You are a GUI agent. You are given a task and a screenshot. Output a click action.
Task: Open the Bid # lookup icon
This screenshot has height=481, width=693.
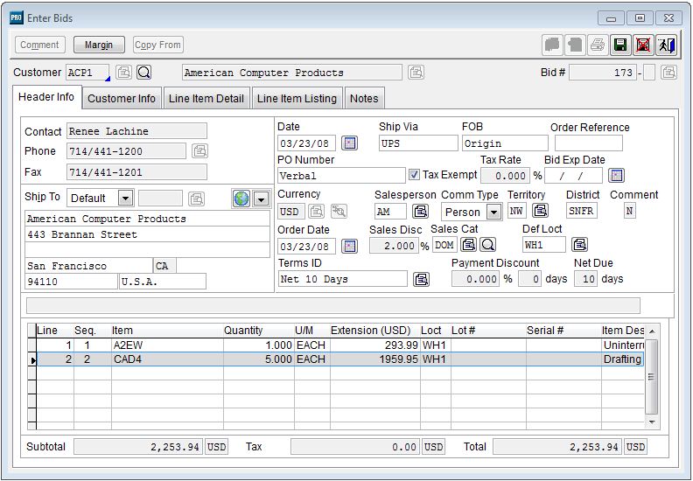pyautogui.click(x=669, y=72)
